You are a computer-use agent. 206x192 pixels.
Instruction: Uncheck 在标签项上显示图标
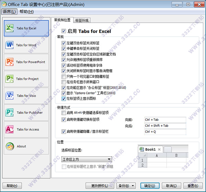click(x=64, y=98)
